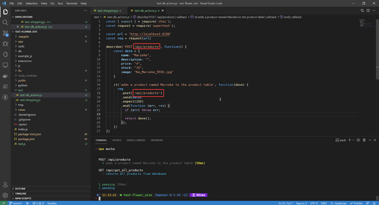
Task: Kill the terminal with the trash icon
Action: click(x=364, y=140)
